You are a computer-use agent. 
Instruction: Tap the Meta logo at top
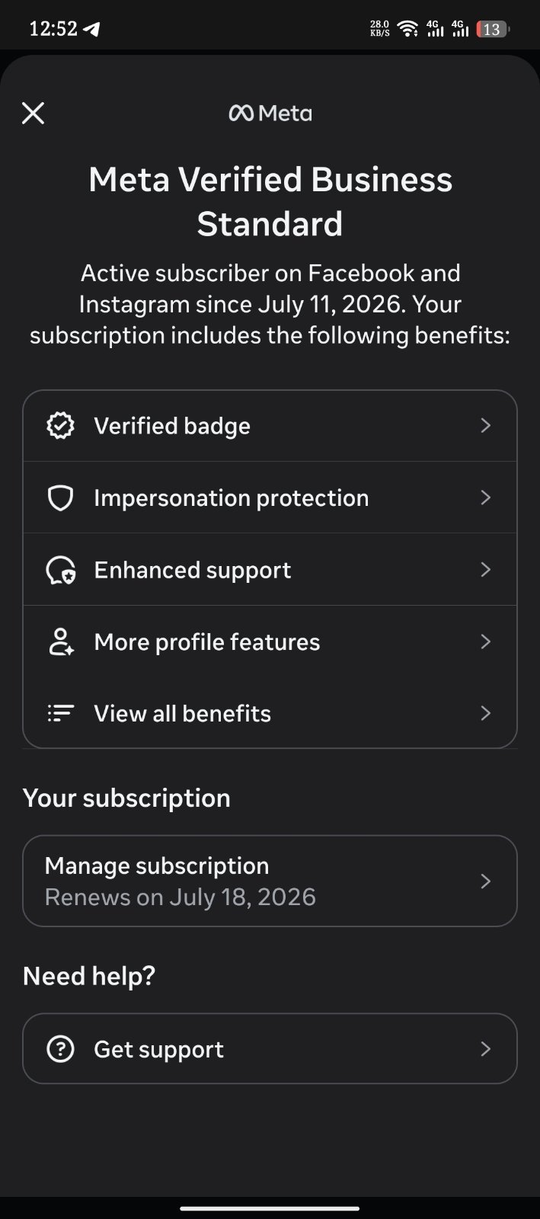click(x=270, y=114)
